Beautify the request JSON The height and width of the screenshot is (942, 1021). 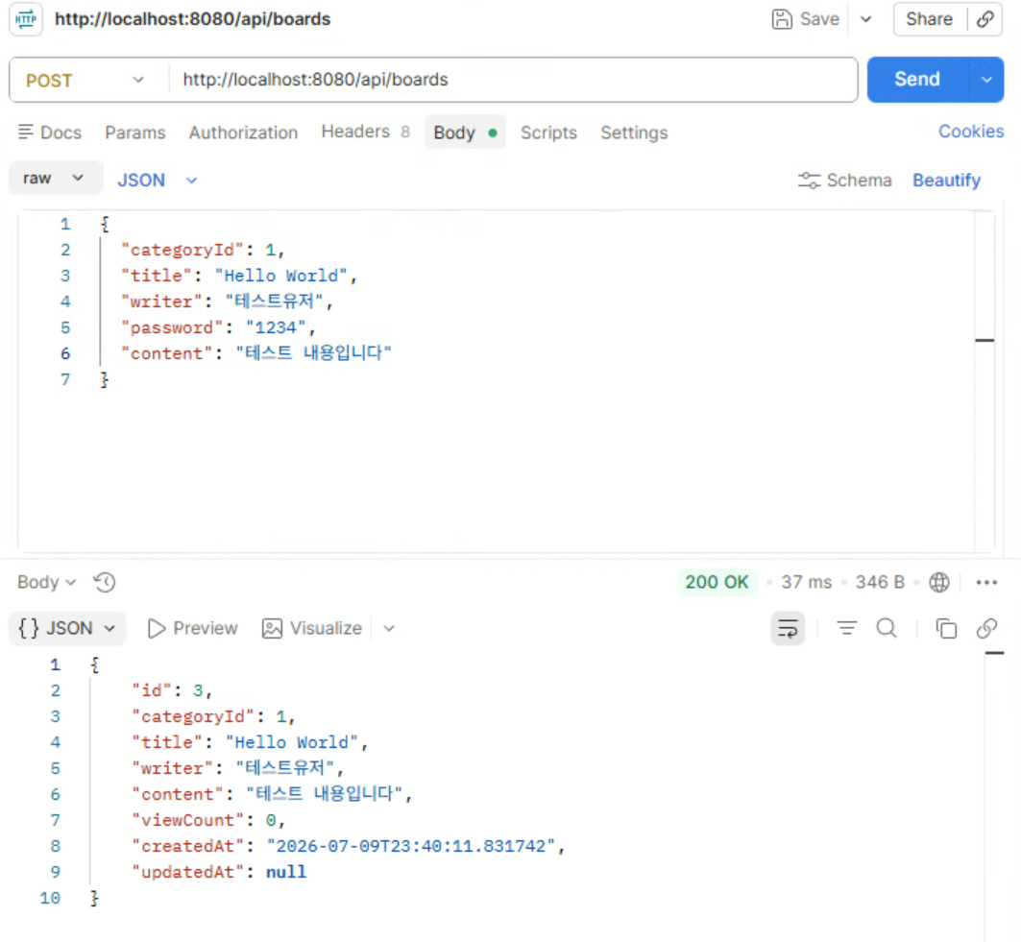tap(946, 180)
